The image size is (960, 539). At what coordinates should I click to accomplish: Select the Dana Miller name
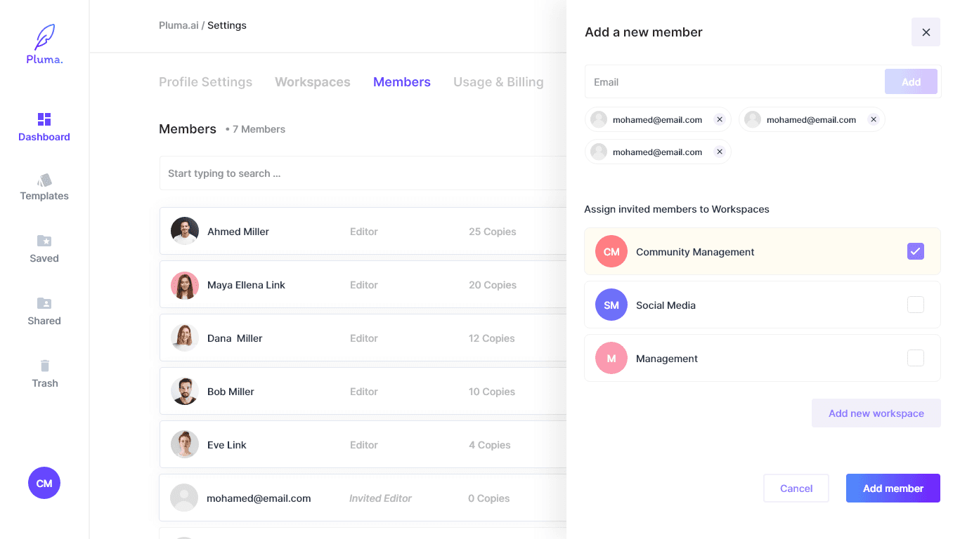tap(235, 338)
